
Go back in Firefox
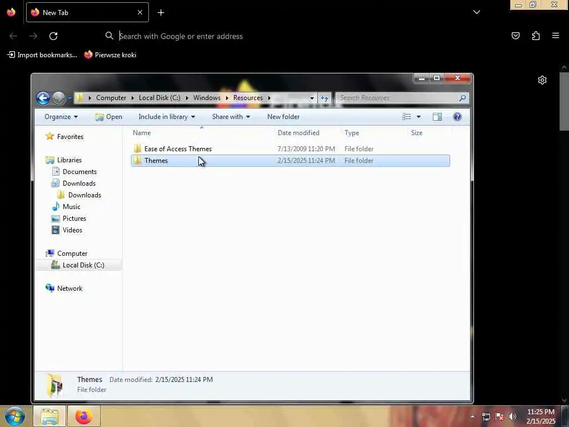(13, 36)
